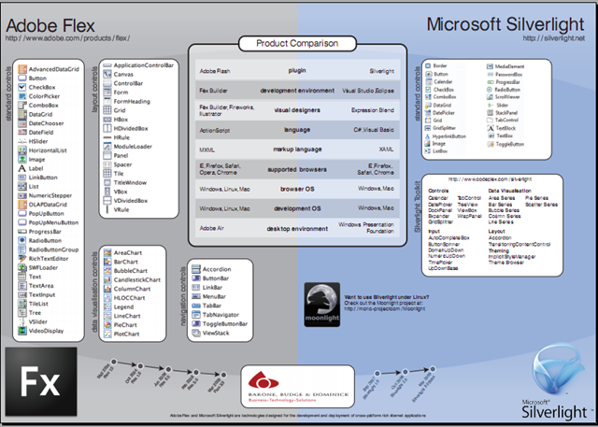Open the silverlight.net URL
Image resolution: width=598 pixels, height=427 pixels.
(554, 38)
